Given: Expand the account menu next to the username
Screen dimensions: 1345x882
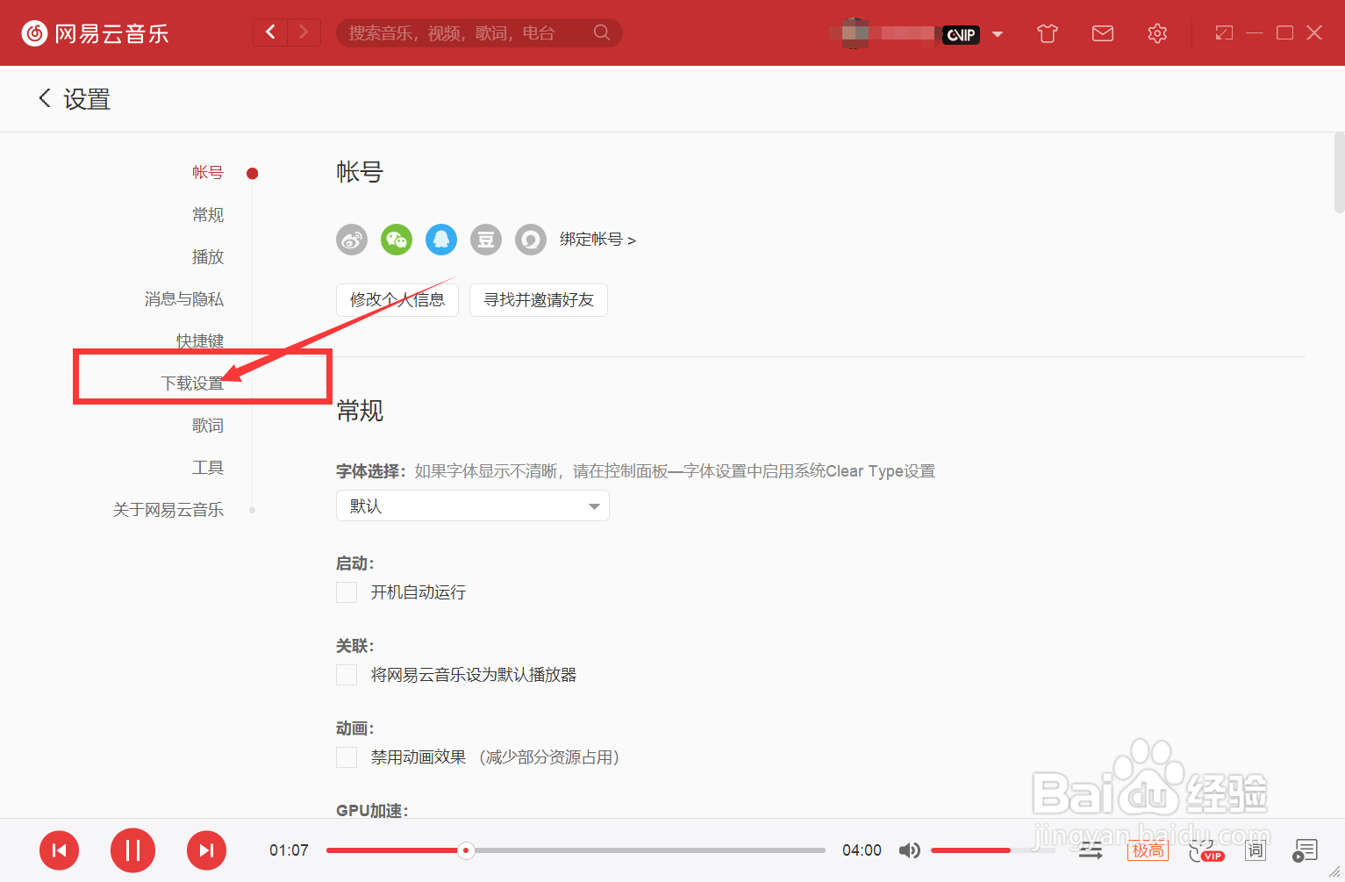Looking at the screenshot, I should tap(998, 33).
